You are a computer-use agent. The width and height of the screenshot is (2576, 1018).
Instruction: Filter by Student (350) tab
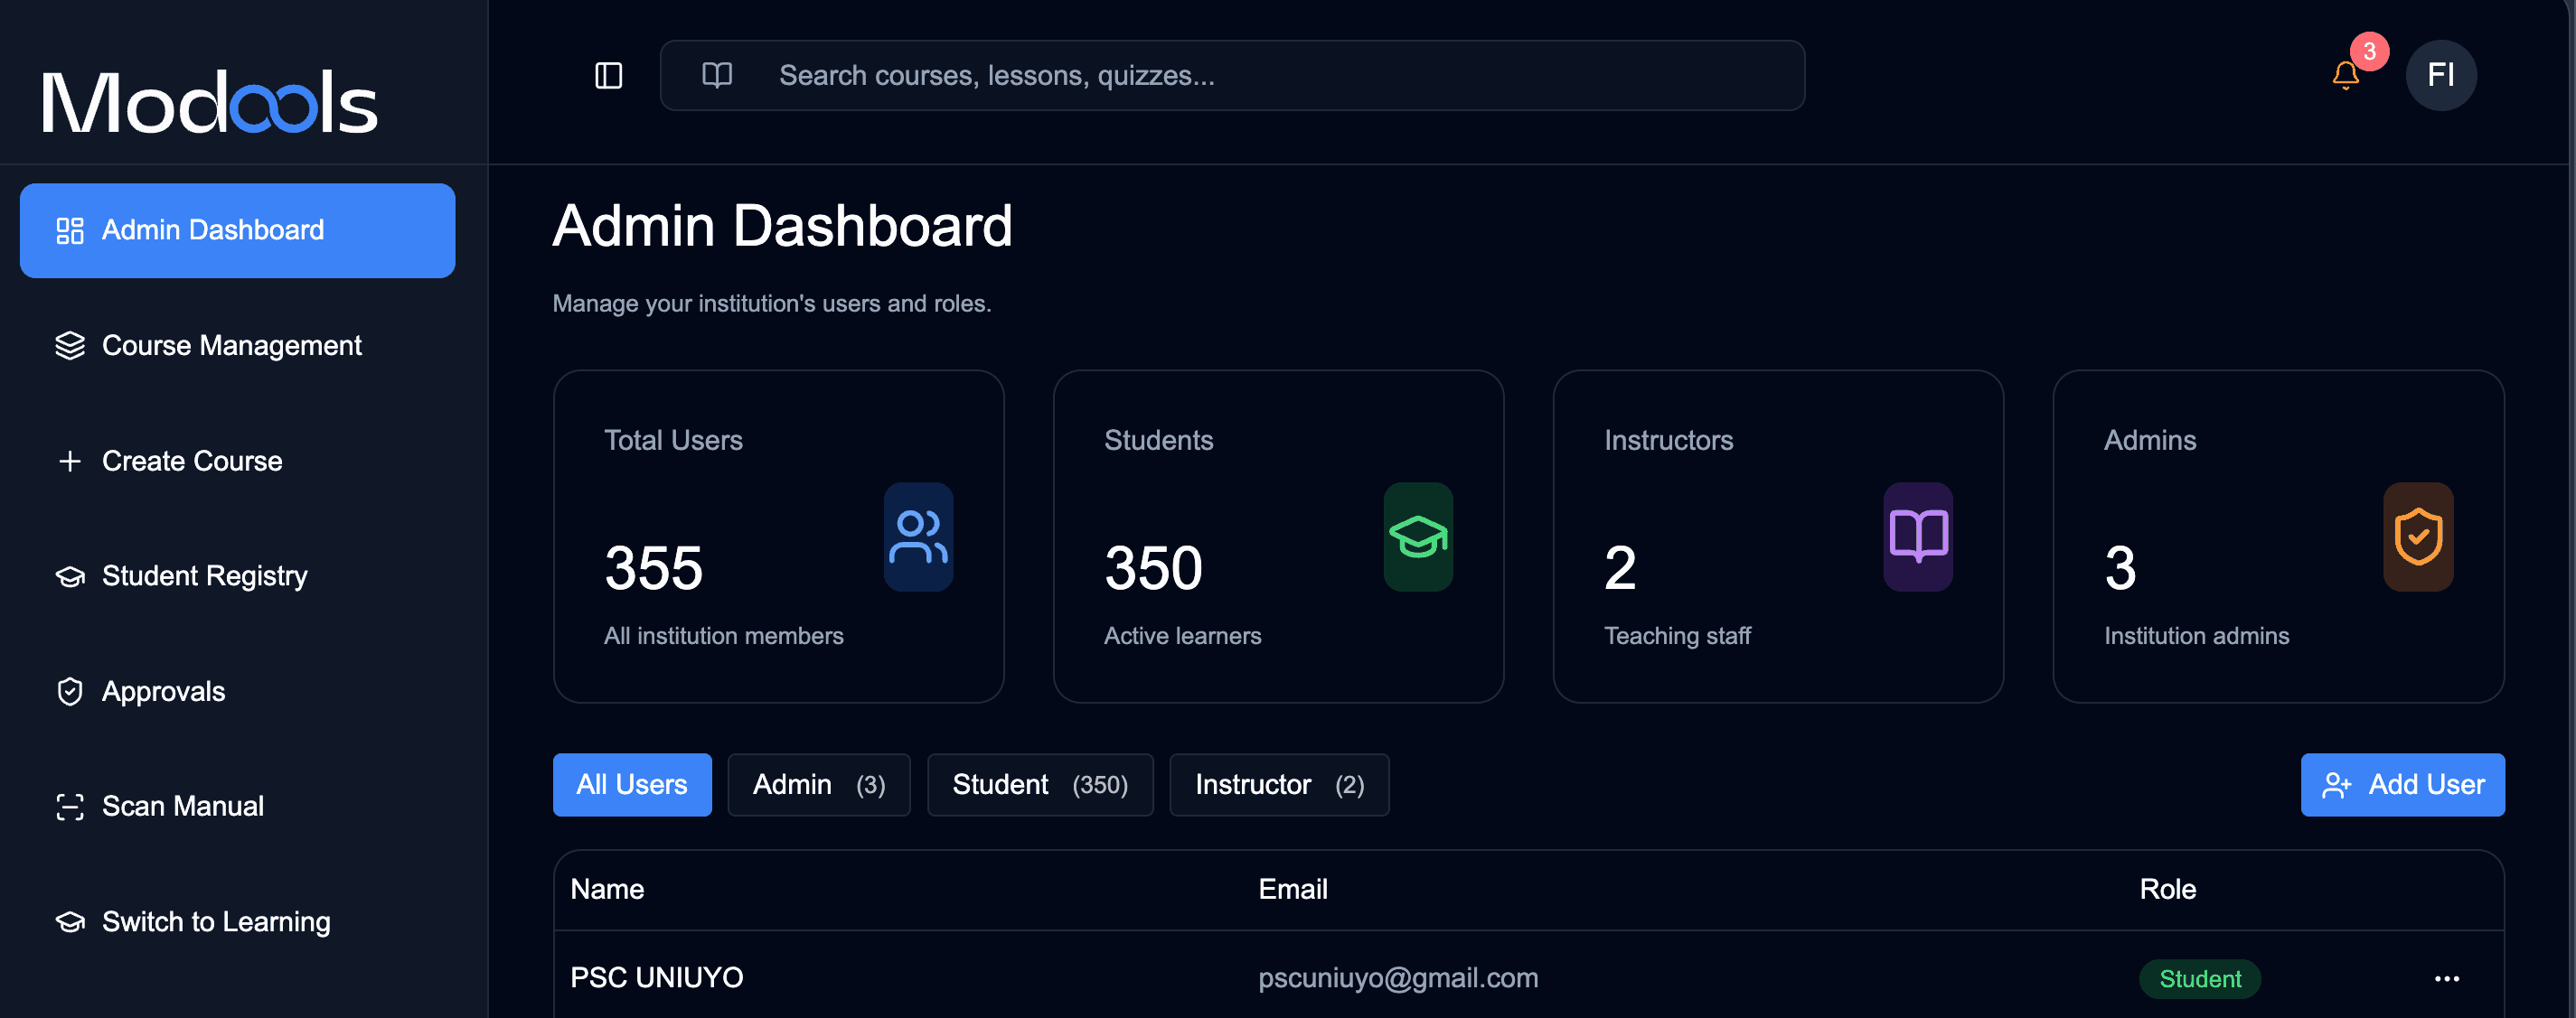pos(1040,784)
